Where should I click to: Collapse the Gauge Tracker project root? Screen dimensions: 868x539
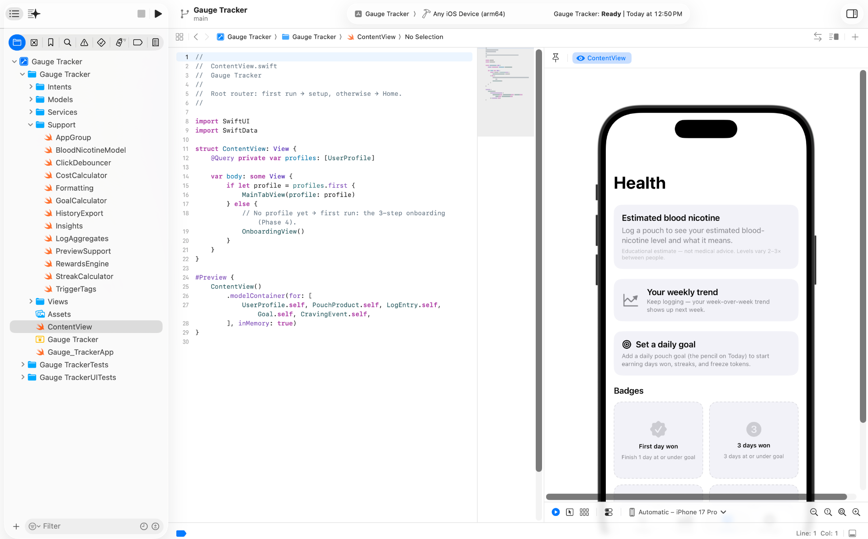click(14, 61)
